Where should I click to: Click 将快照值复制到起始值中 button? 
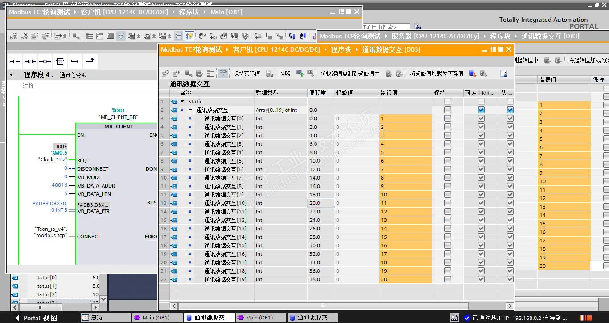[350, 74]
